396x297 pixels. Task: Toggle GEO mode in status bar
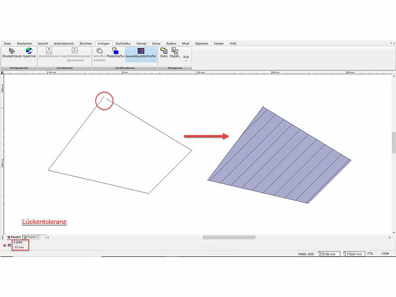311,253
